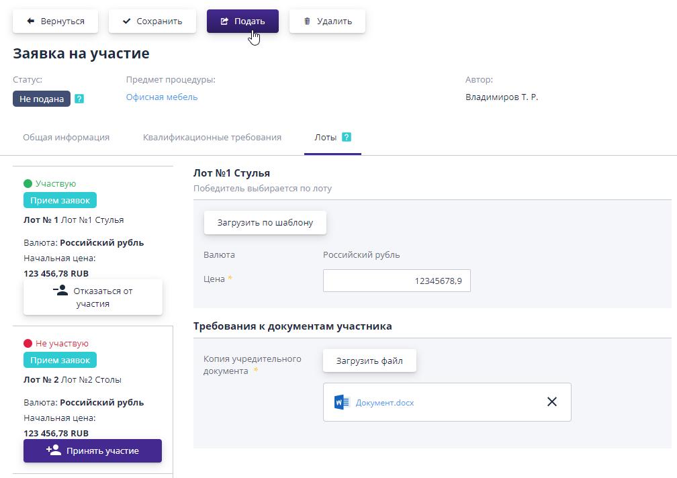Click the Прием заявок badge on Лот № 1
This screenshot has height=478, width=677.
[x=59, y=199]
